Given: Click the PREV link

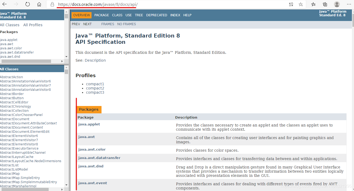Looking at the screenshot, I should pyautogui.click(x=76, y=24).
